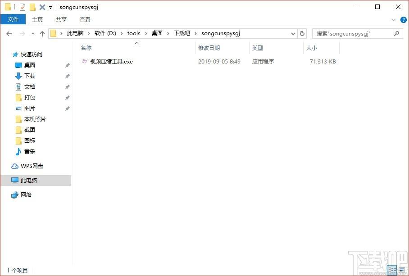Expand the ribbon with the chevron

coord(394,20)
